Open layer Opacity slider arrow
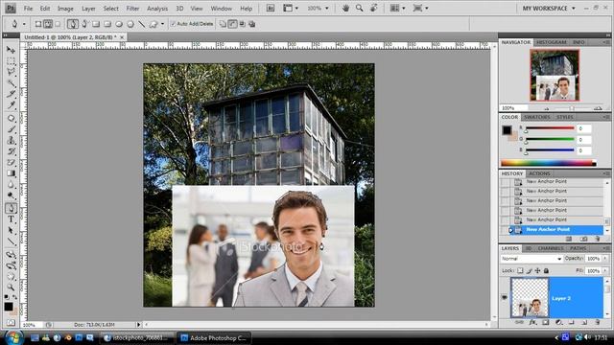The height and width of the screenshot is (345, 614). [x=605, y=259]
